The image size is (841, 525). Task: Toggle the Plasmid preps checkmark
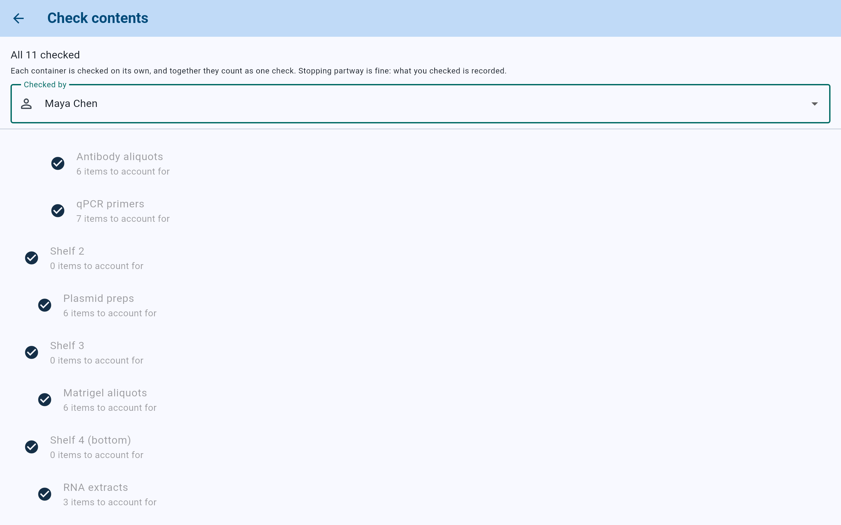pos(44,305)
